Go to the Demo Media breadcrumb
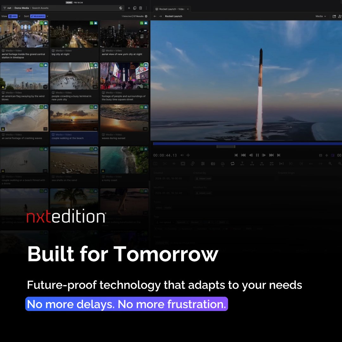 click(22, 8)
